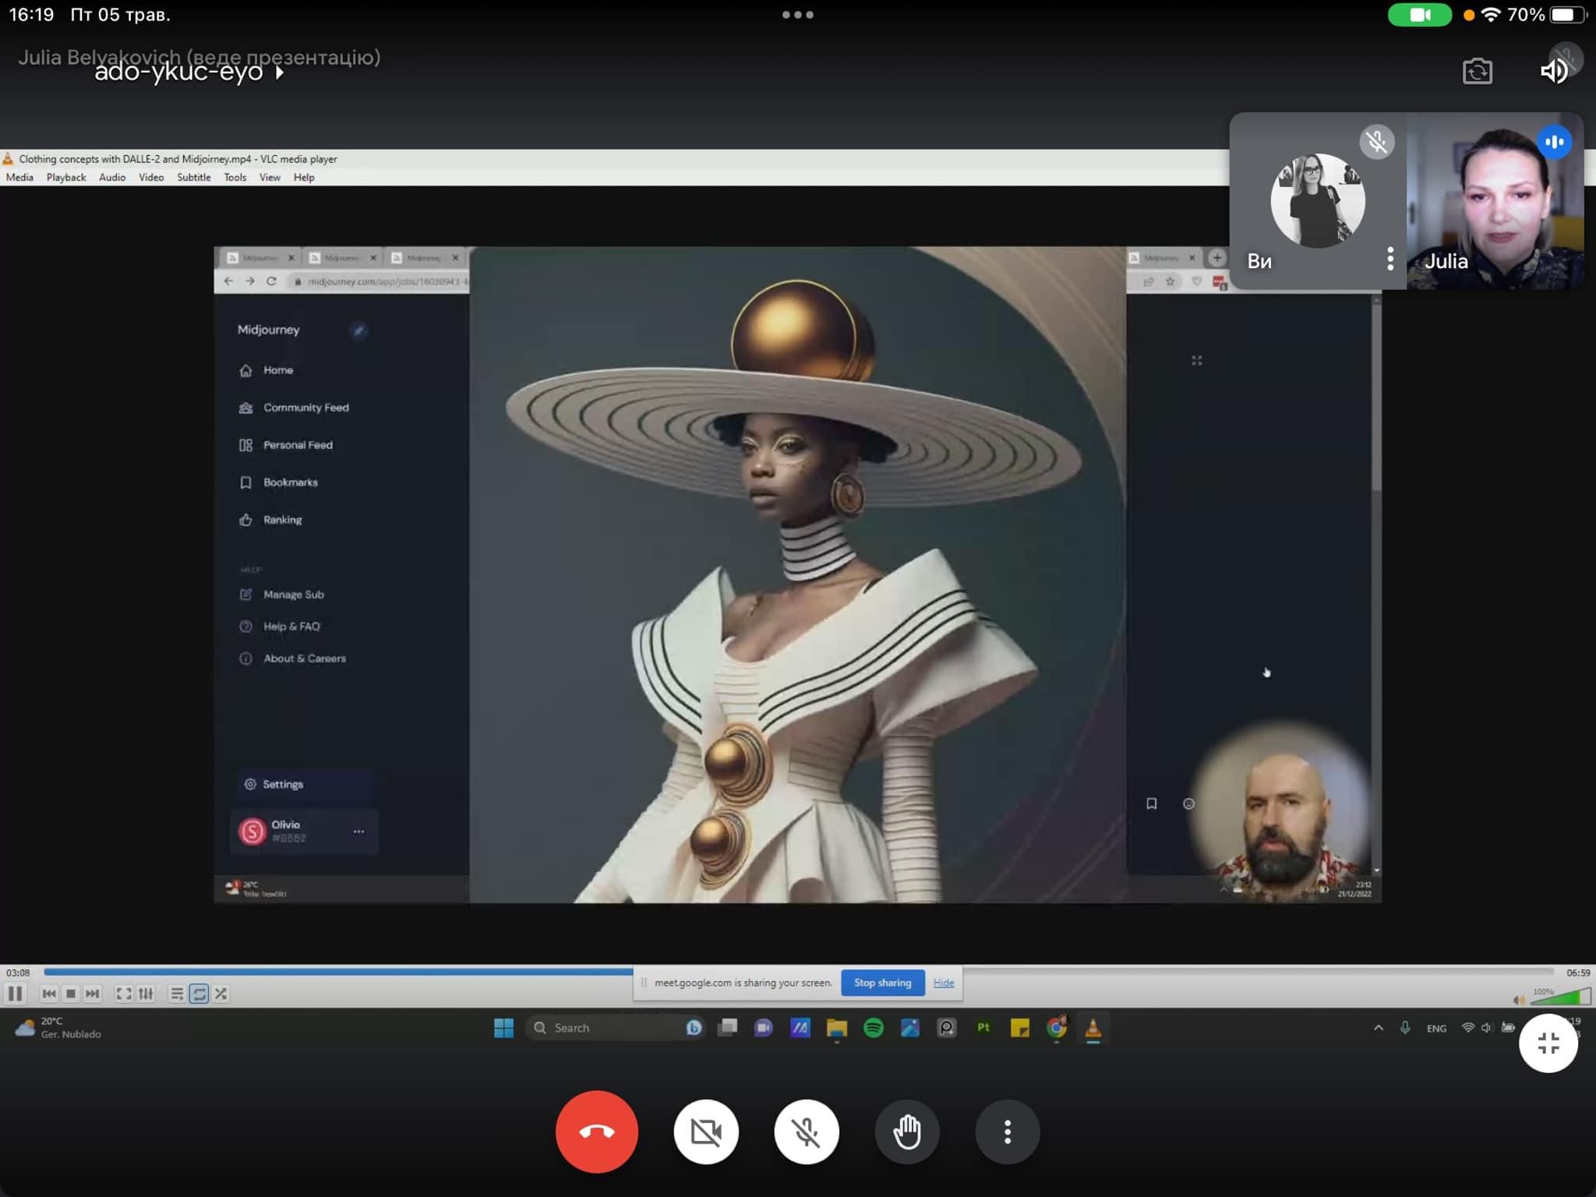The image size is (1596, 1197).
Task: Open the VLC View menu
Action: pos(270,177)
